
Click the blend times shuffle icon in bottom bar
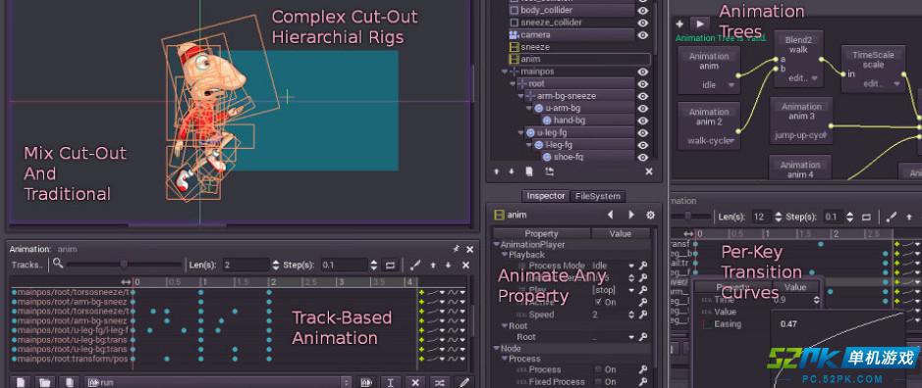[439, 382]
